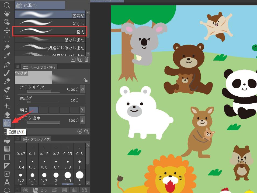The height and width of the screenshot is (193, 257).
Task: Select the 筆なじませ sub tool
Action: tap(50, 39)
